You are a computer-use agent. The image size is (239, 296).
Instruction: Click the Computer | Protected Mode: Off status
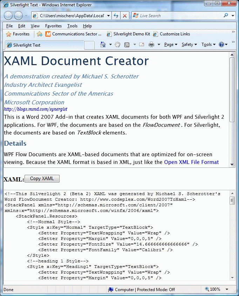tap(142, 290)
